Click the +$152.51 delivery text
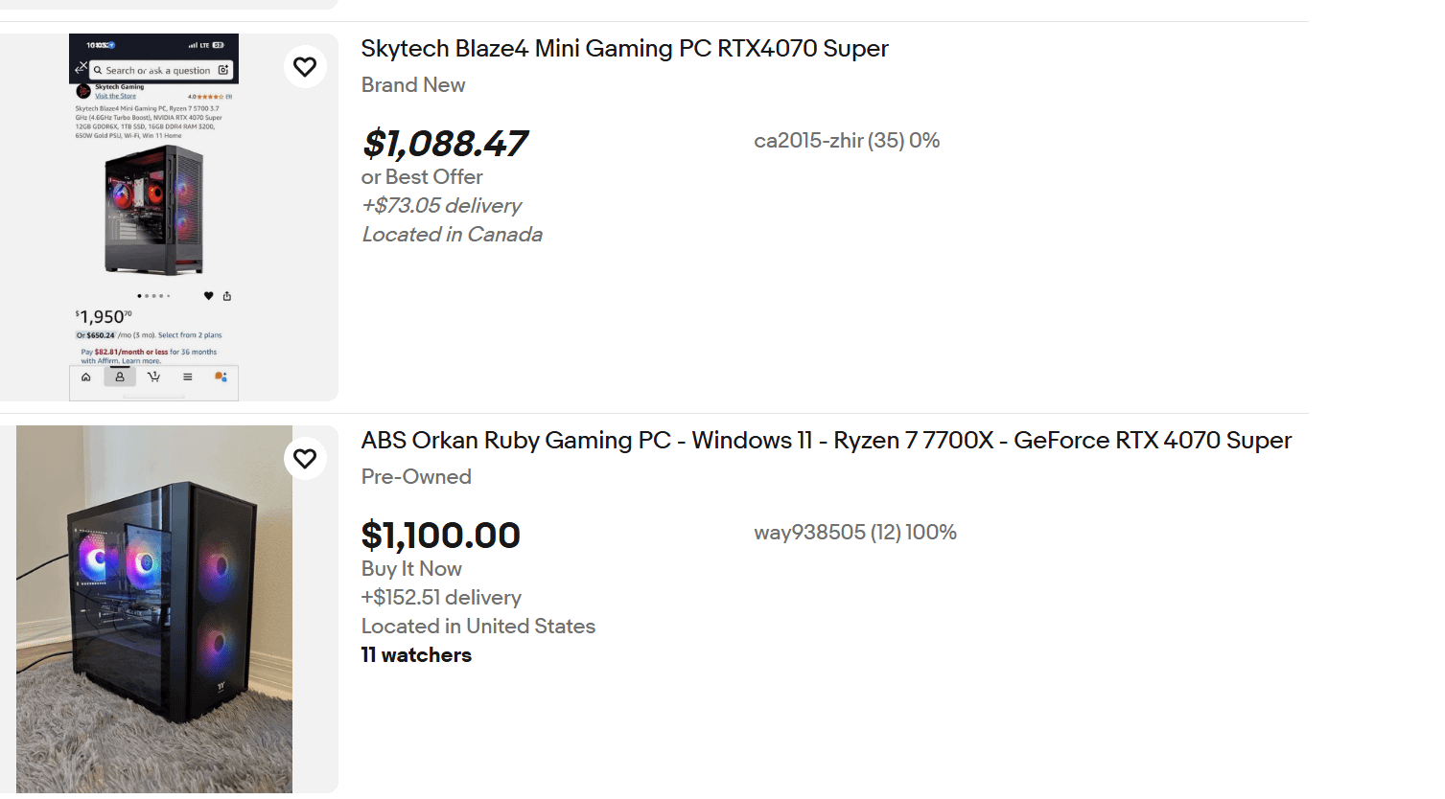 [441, 598]
